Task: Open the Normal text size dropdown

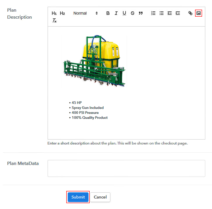Action: point(86,13)
